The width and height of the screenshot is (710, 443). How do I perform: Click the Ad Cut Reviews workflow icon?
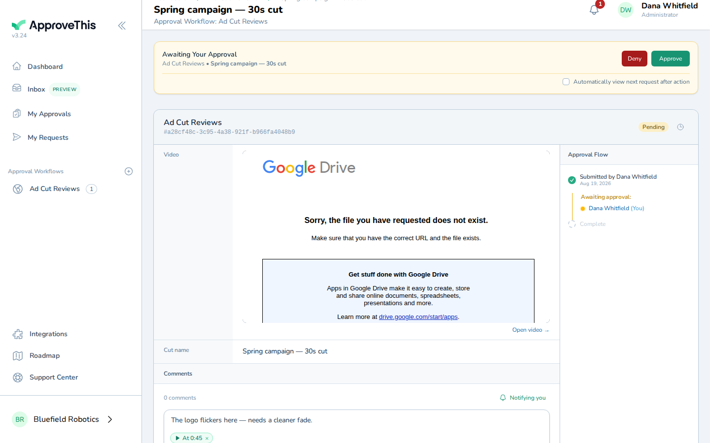18,189
